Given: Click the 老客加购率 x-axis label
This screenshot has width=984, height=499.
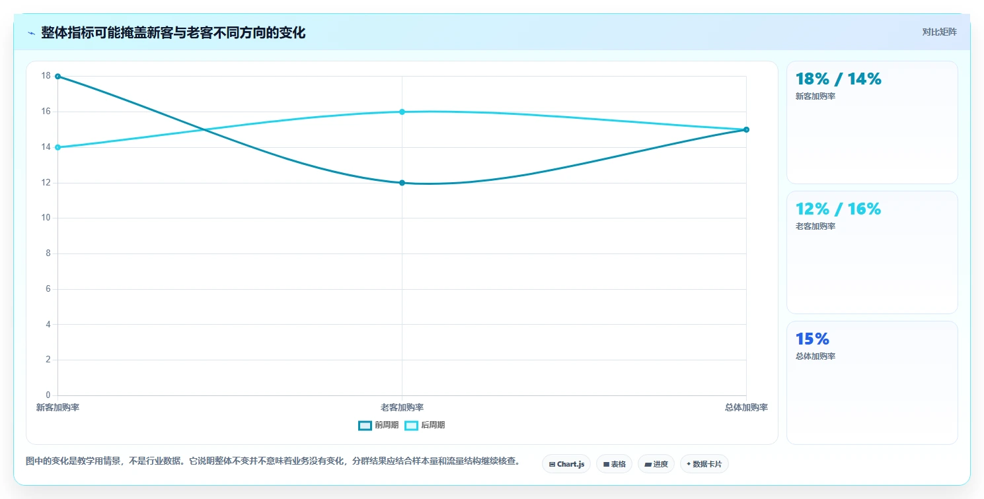Looking at the screenshot, I should (402, 407).
